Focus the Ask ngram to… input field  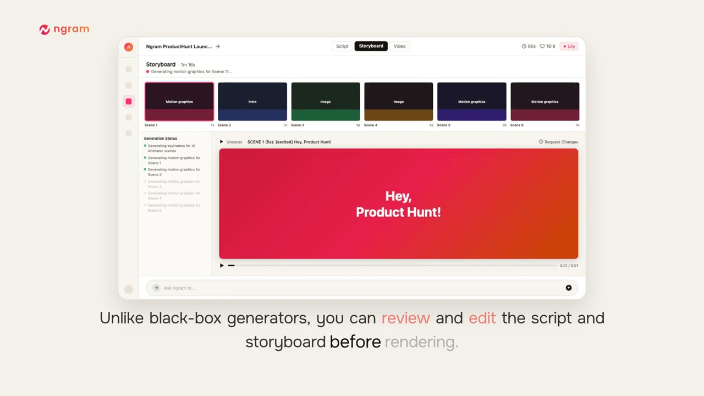click(362, 288)
